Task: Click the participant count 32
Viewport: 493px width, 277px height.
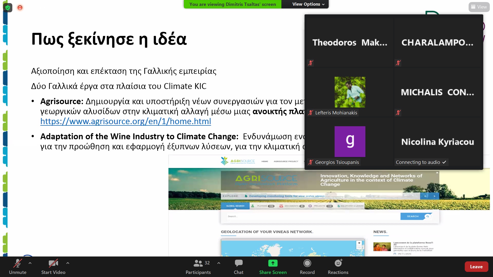Action: pos(207,263)
